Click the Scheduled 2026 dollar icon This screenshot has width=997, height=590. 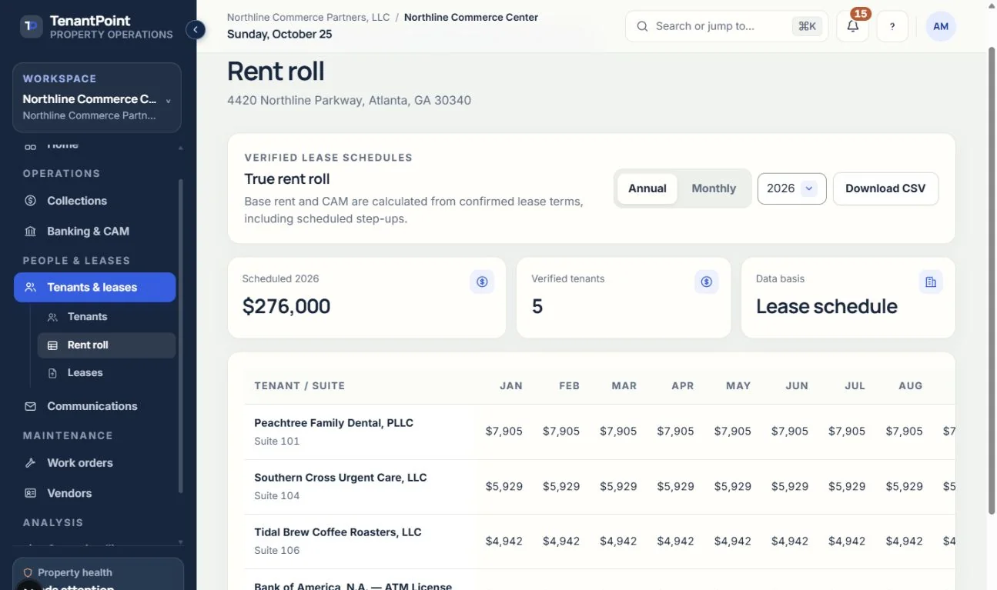482,282
